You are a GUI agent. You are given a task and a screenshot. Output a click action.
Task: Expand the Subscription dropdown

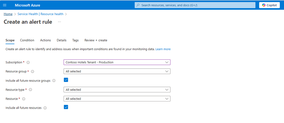point(117,62)
